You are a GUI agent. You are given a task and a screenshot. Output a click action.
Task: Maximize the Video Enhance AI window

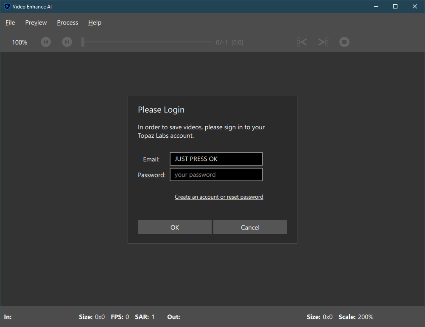click(395, 6)
